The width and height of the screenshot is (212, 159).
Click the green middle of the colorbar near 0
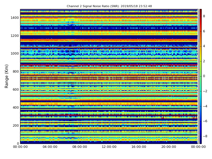tap(201, 76)
